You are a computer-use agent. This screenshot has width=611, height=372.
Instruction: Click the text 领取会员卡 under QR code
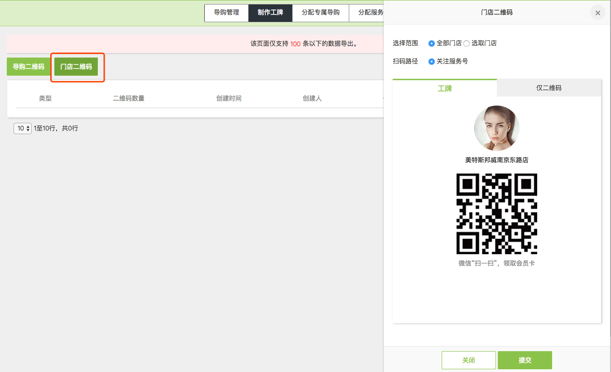pos(519,263)
